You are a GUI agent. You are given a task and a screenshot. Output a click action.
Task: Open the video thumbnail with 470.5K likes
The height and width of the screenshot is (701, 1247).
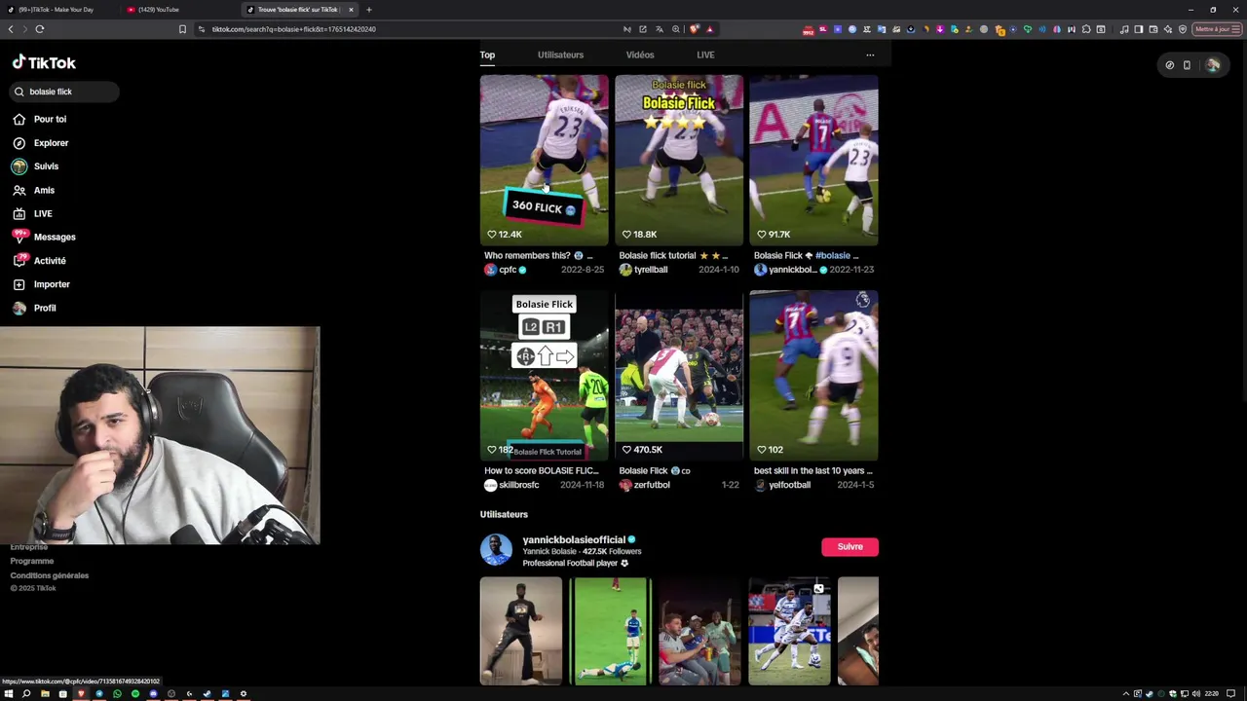tap(679, 375)
